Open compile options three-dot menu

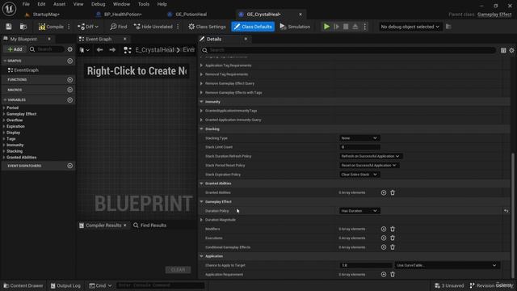click(69, 27)
